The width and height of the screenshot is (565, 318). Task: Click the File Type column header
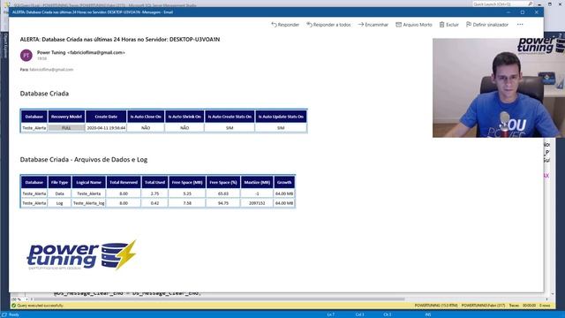pos(59,183)
